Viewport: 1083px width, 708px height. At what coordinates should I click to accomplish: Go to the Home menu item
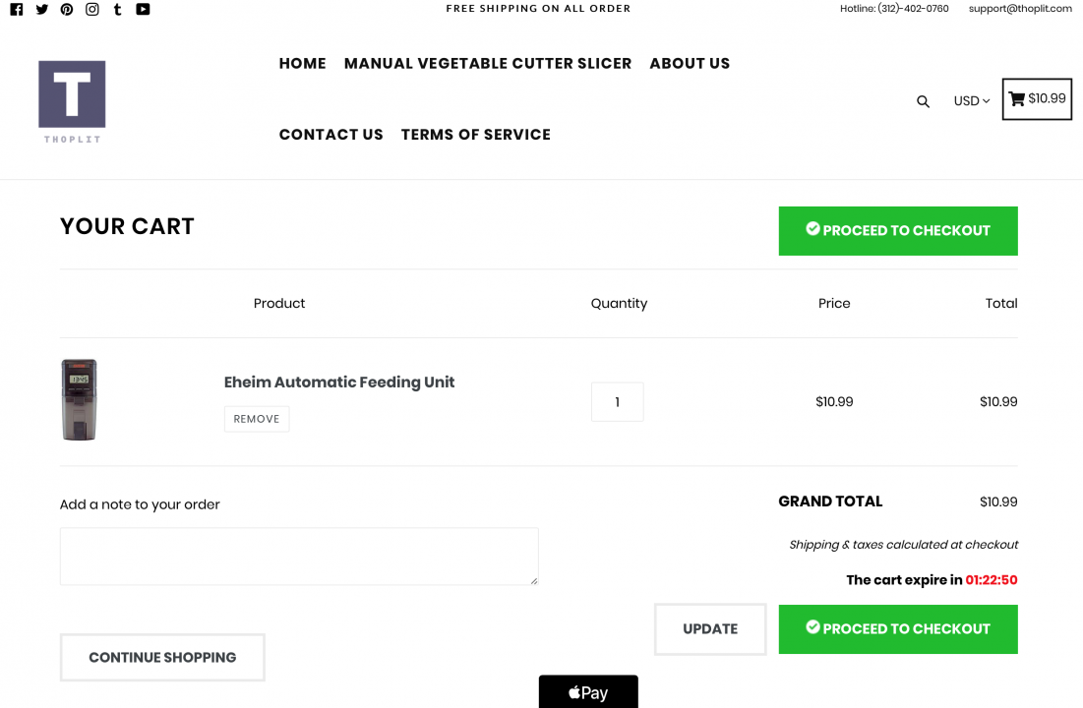point(303,64)
